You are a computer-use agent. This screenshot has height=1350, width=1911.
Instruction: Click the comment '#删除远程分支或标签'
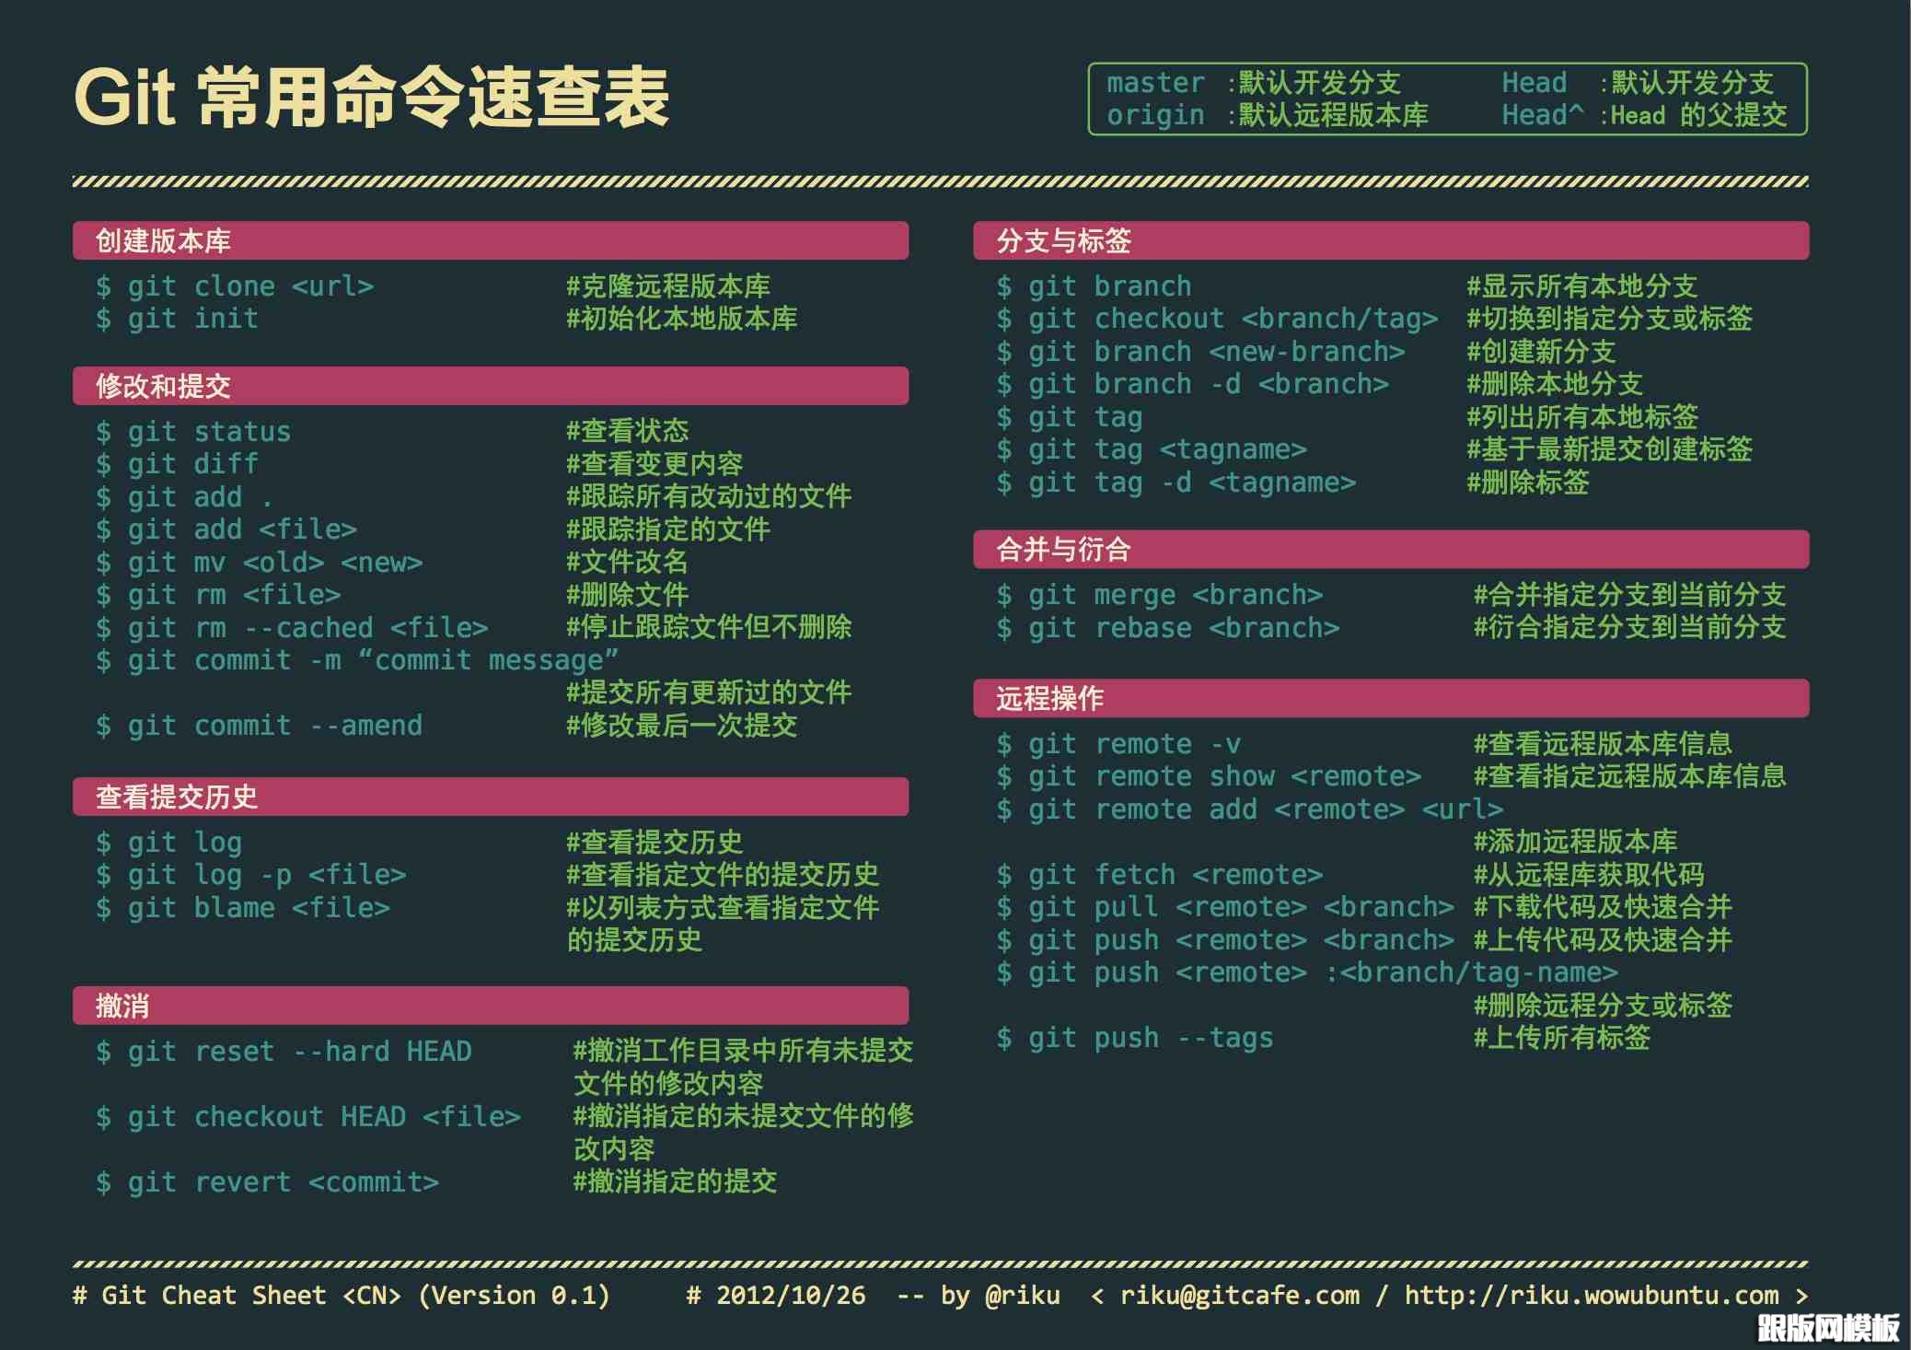tap(1602, 1005)
